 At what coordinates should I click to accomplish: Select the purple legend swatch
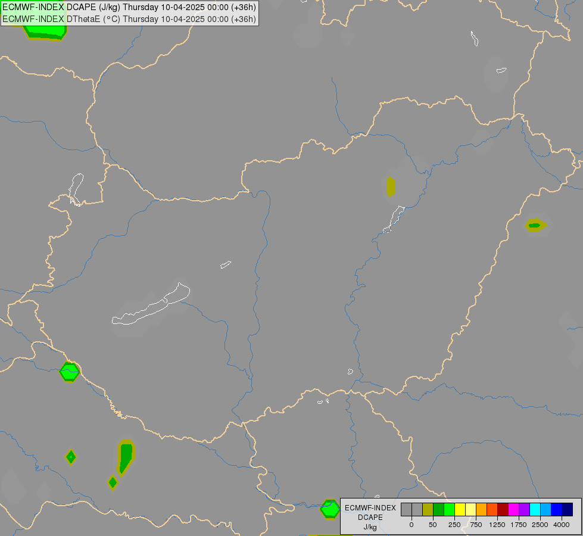pyautogui.click(x=525, y=509)
